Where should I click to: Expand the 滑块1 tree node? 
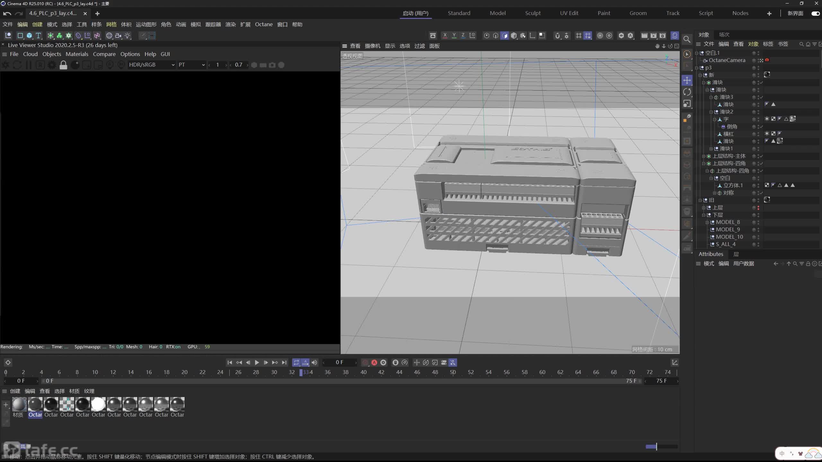click(x=711, y=149)
